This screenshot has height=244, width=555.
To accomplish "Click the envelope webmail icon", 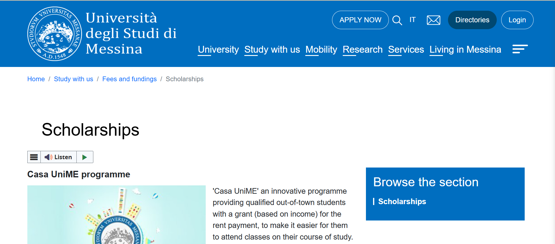I will [433, 20].
